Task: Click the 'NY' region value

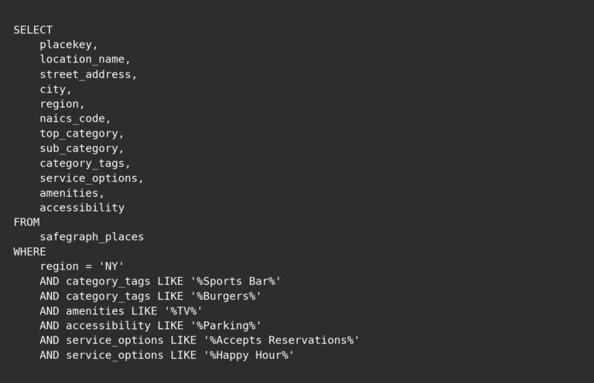Action: [x=111, y=266]
